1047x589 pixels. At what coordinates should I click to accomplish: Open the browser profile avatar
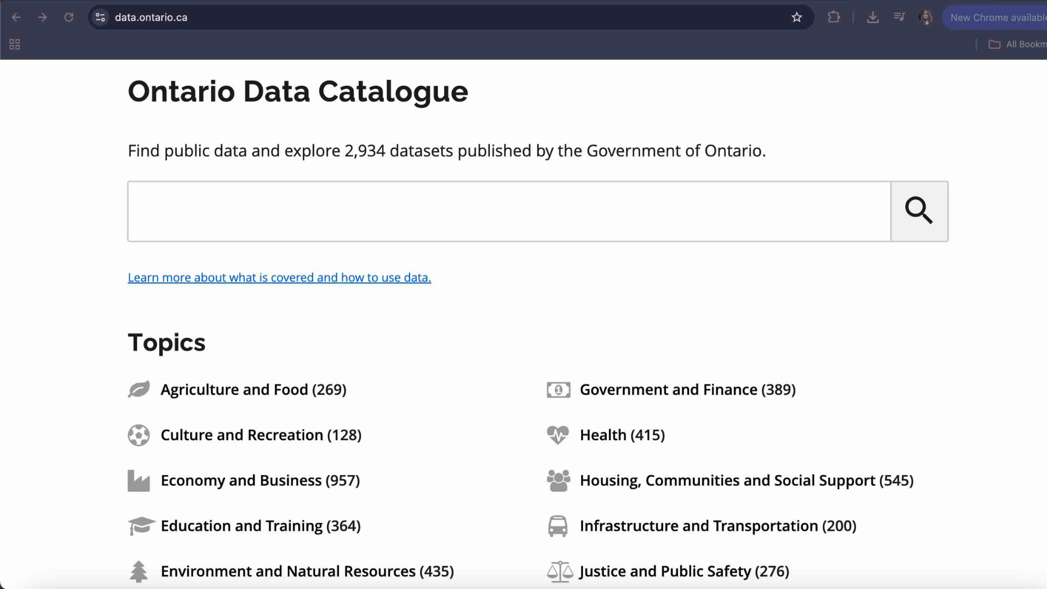(925, 17)
